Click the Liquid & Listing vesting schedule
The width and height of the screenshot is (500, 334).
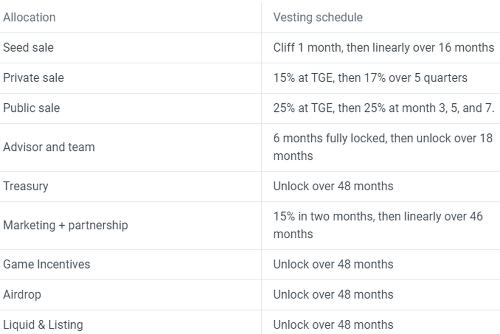pos(333,324)
